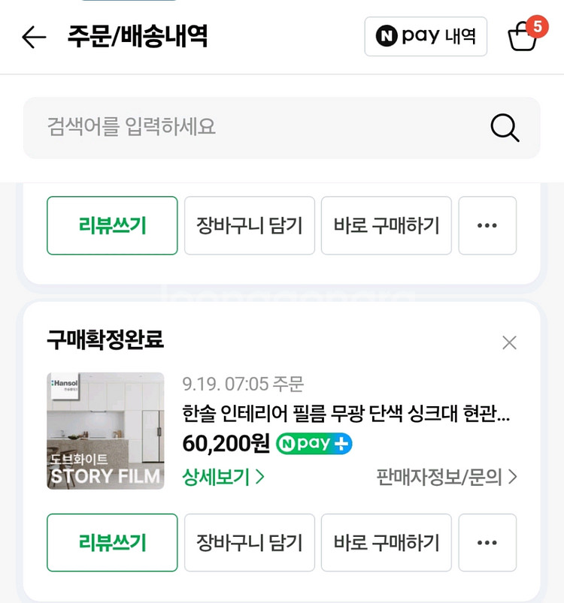Tap 바로 구매하기 on the partially visible top order
The image size is (564, 603).
point(386,225)
